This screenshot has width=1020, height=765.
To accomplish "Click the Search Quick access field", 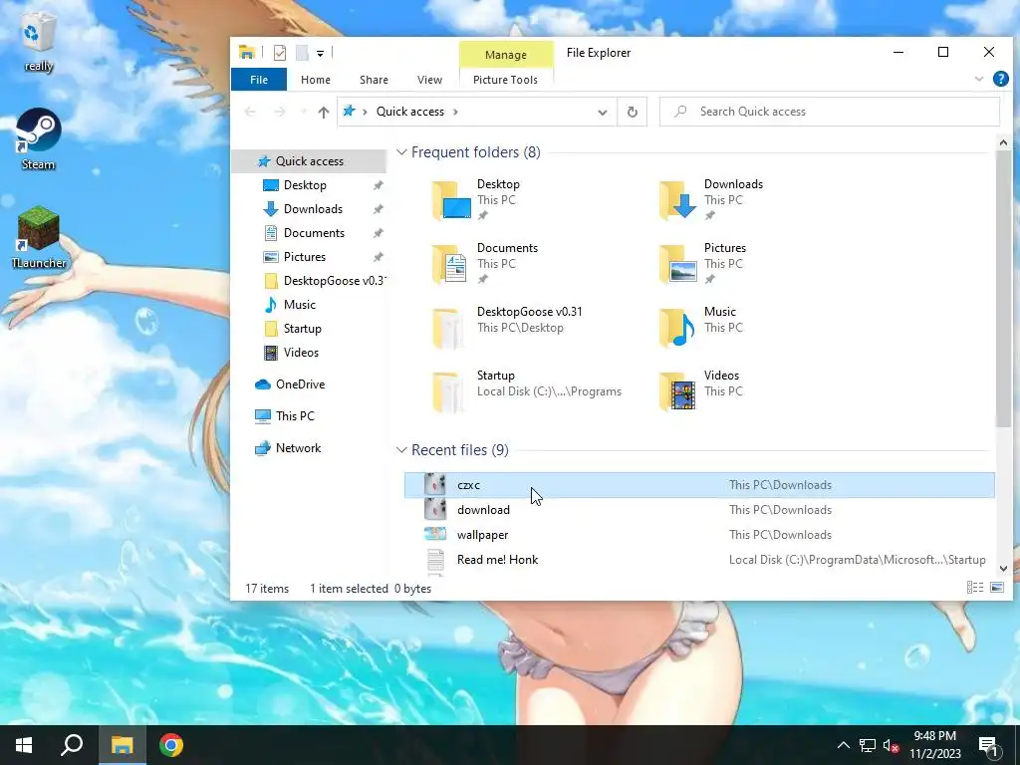I will pos(830,112).
